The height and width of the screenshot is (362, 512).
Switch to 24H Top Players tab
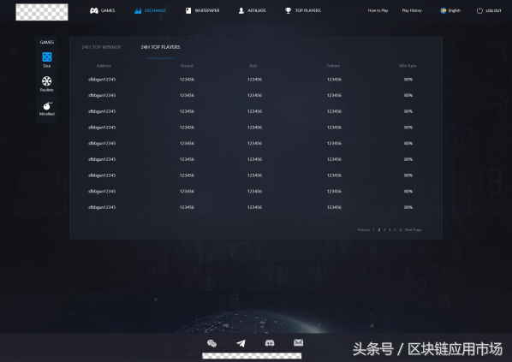pos(160,47)
